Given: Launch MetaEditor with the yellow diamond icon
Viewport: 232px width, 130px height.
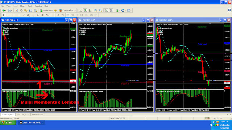Looking at the screenshot, I should pyautogui.click(x=55, y=10).
